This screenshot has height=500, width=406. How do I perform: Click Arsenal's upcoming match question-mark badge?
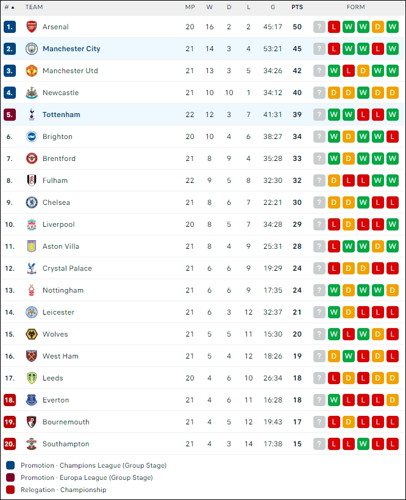point(319,27)
